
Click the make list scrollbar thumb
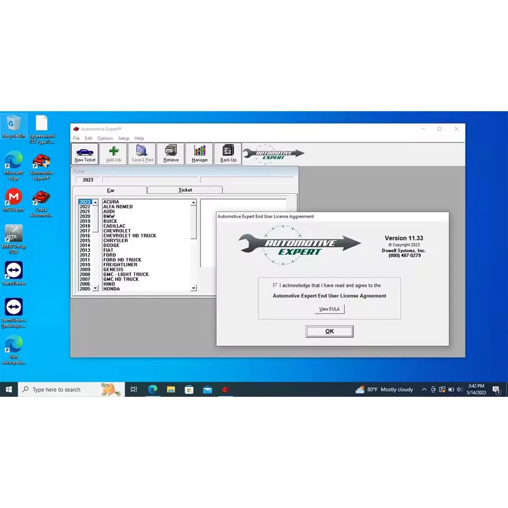pos(194,222)
